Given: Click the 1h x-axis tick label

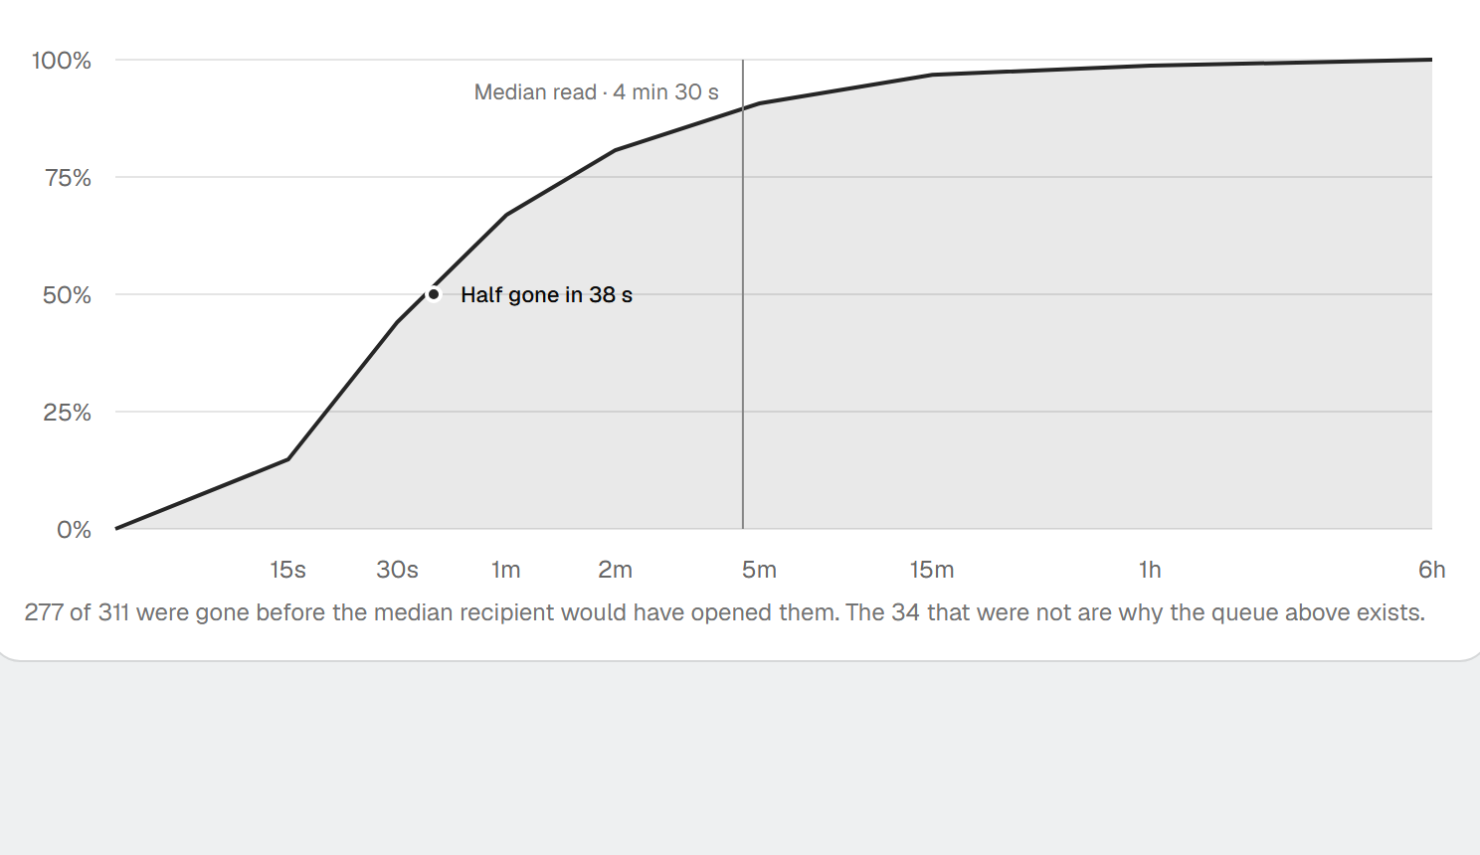Looking at the screenshot, I should point(1150,570).
